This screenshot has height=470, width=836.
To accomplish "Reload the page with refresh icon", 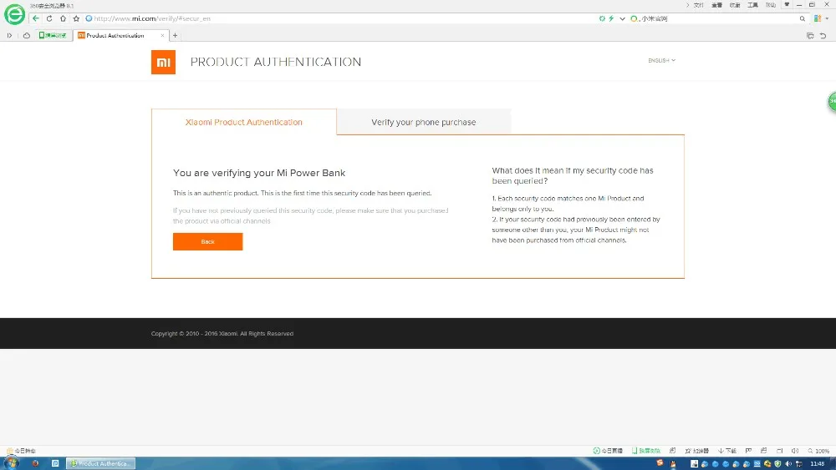I will (x=49, y=18).
